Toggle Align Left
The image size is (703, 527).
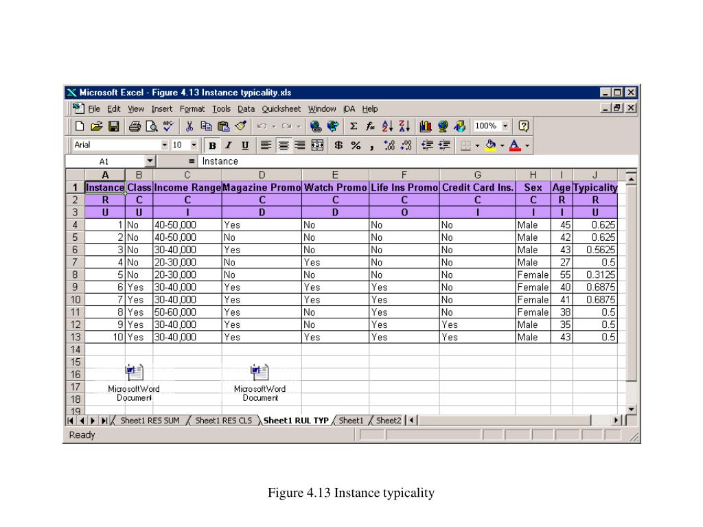(266, 145)
